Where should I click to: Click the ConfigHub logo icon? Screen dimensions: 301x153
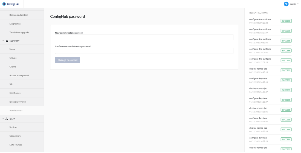4,4
